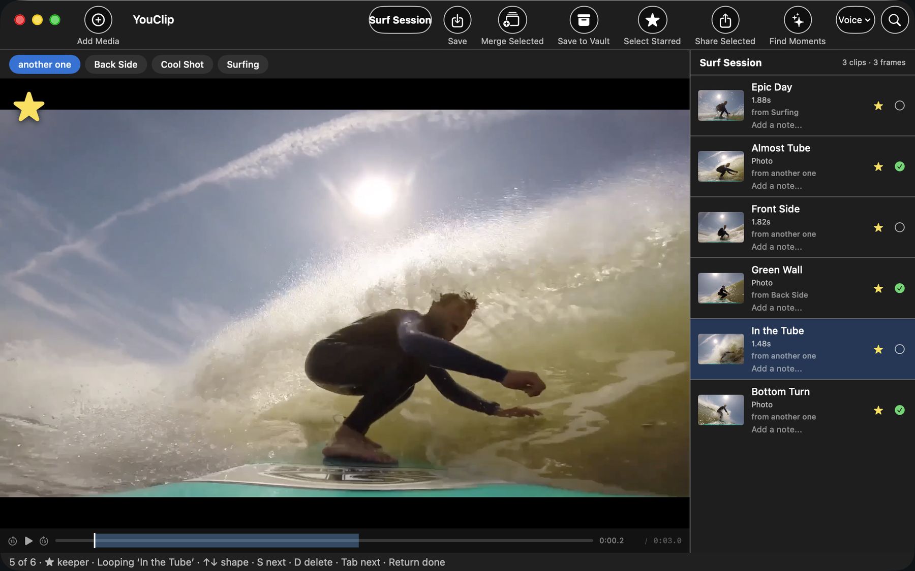The image size is (915, 571).
Task: Deselect the Almost Tube checkmark
Action: [899, 166]
